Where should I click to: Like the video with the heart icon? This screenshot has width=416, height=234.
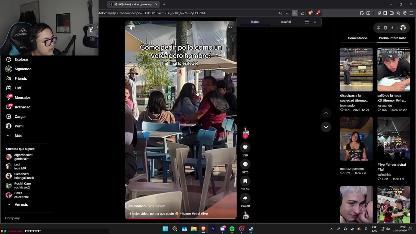click(x=245, y=147)
